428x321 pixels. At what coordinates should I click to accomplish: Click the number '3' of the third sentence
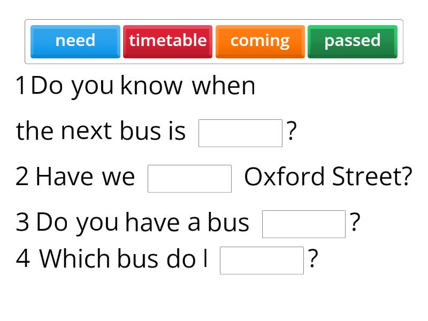tap(21, 222)
